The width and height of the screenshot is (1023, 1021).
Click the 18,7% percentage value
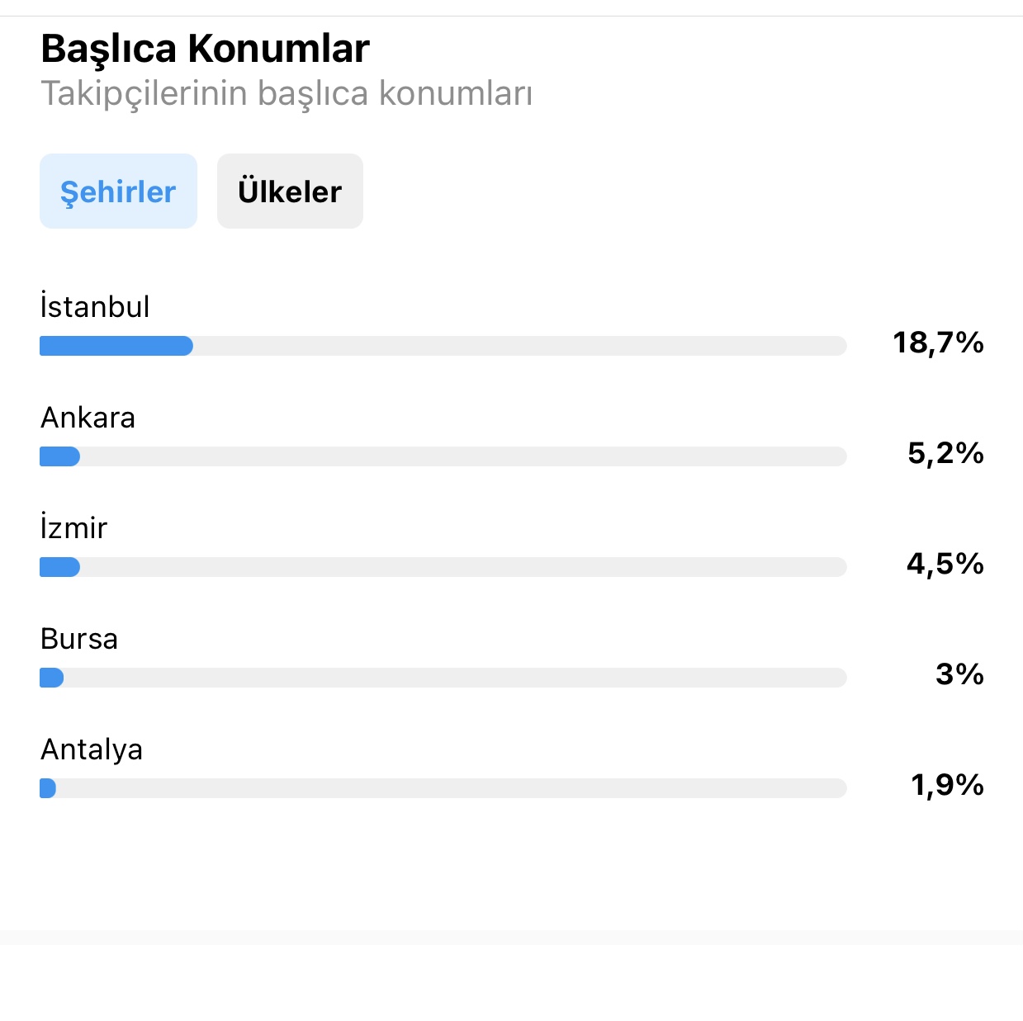[x=938, y=343]
